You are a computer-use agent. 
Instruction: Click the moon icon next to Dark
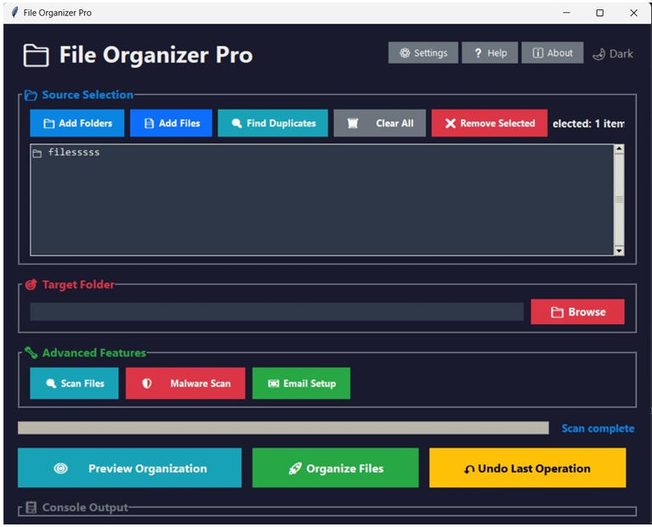point(599,54)
